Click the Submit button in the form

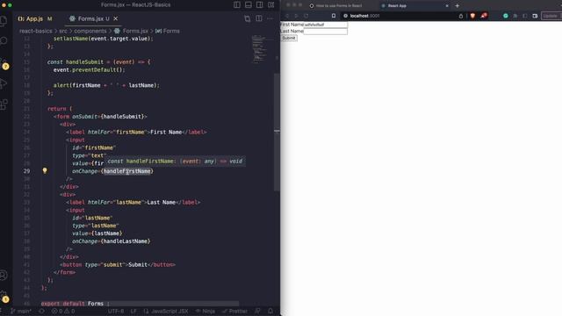pyautogui.click(x=289, y=38)
